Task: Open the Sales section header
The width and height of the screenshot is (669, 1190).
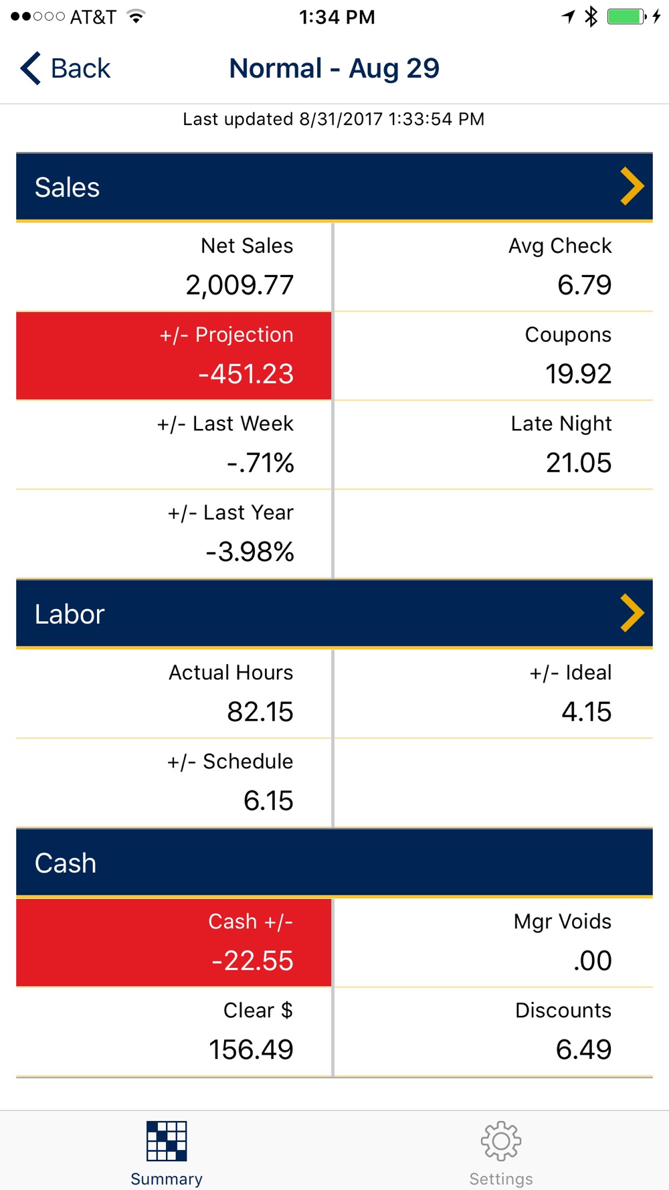Action: click(x=334, y=187)
